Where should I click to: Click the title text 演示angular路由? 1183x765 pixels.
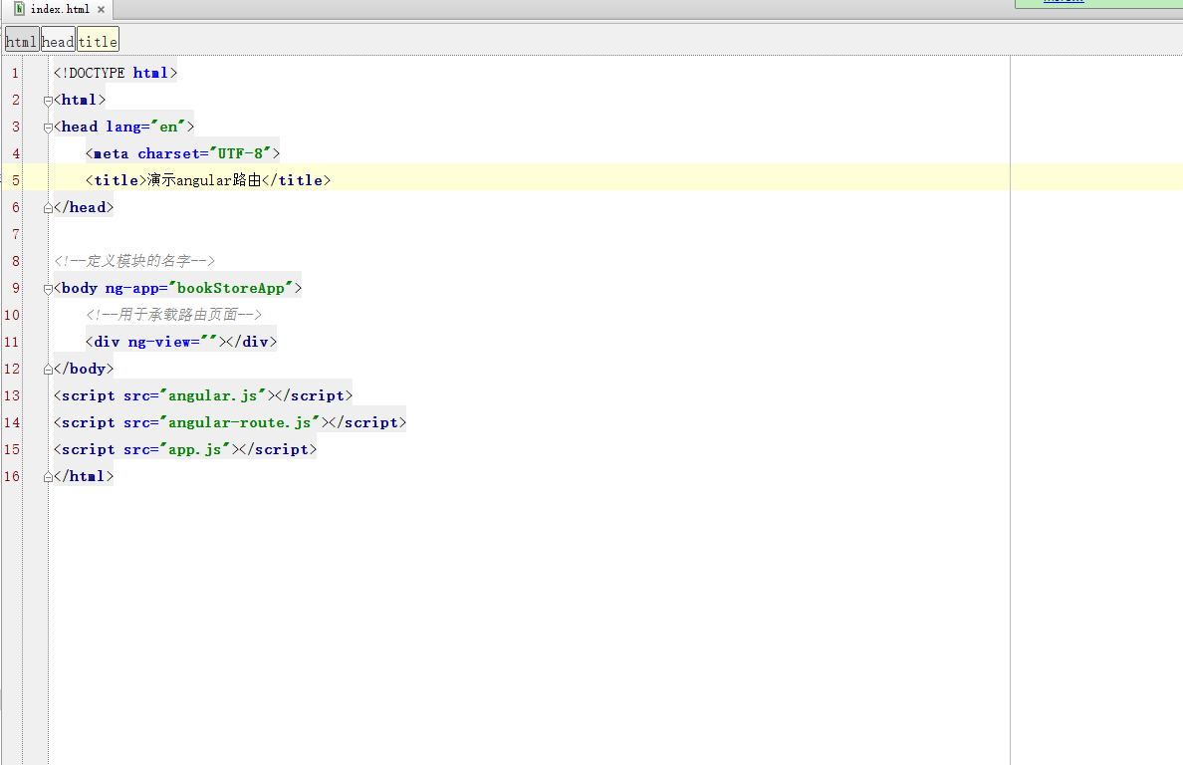[x=204, y=180]
